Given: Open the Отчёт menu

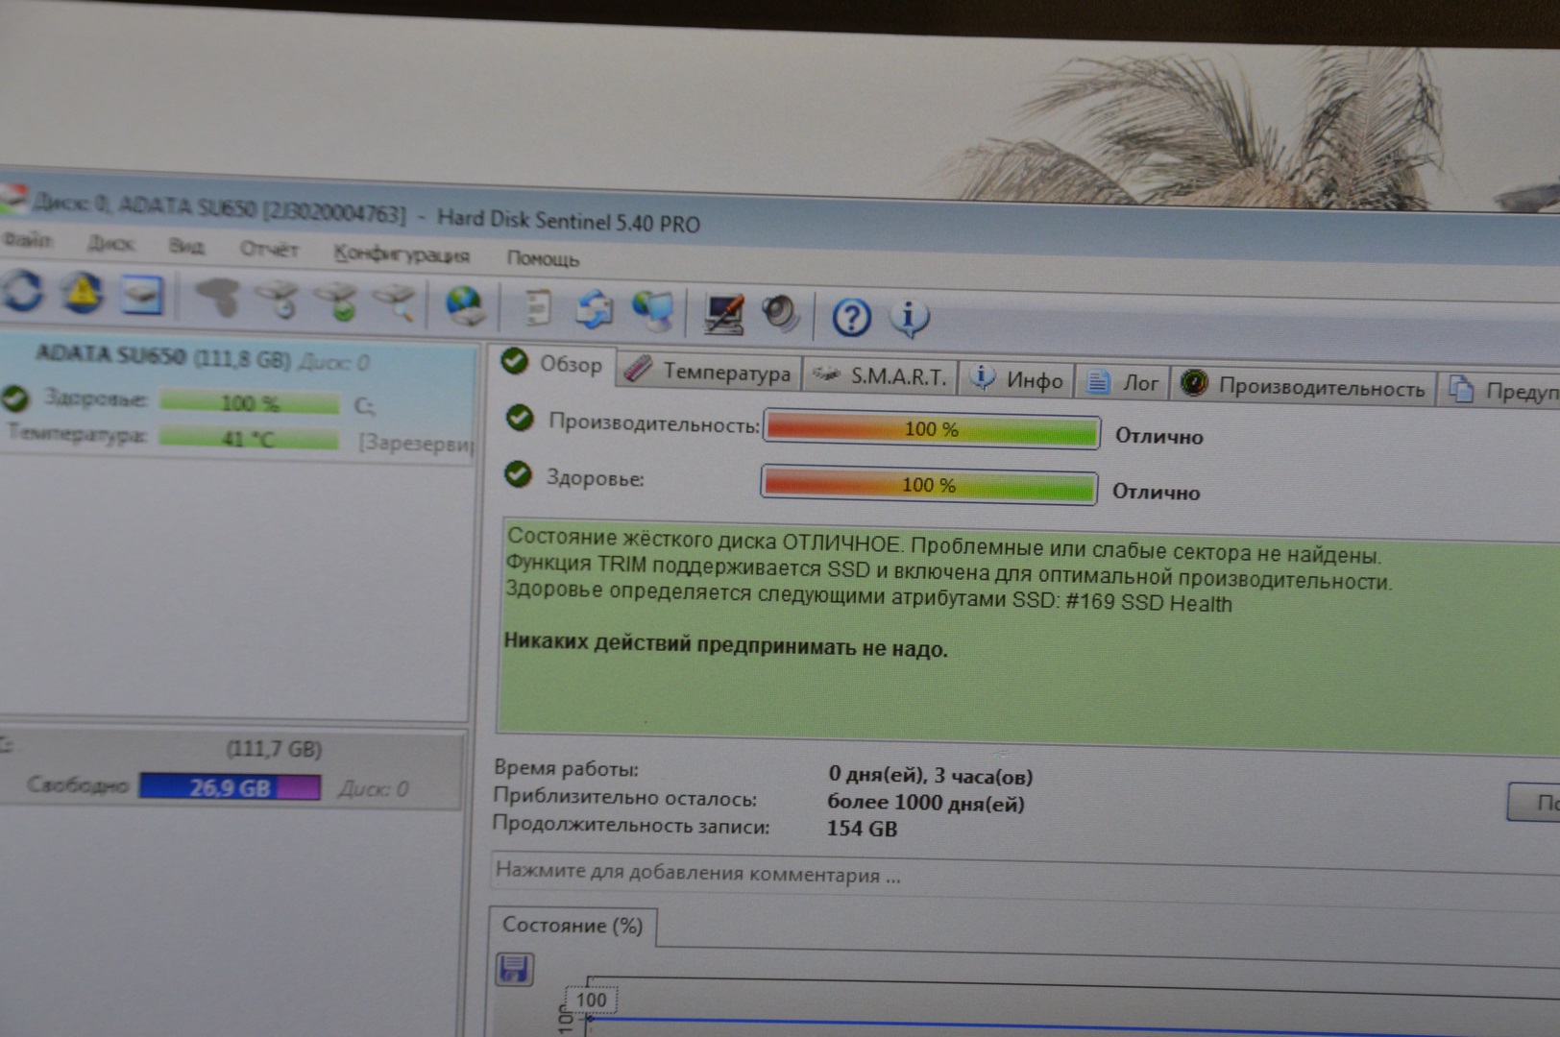Looking at the screenshot, I should click(x=269, y=250).
